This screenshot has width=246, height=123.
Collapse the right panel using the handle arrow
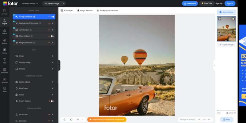point(214,65)
